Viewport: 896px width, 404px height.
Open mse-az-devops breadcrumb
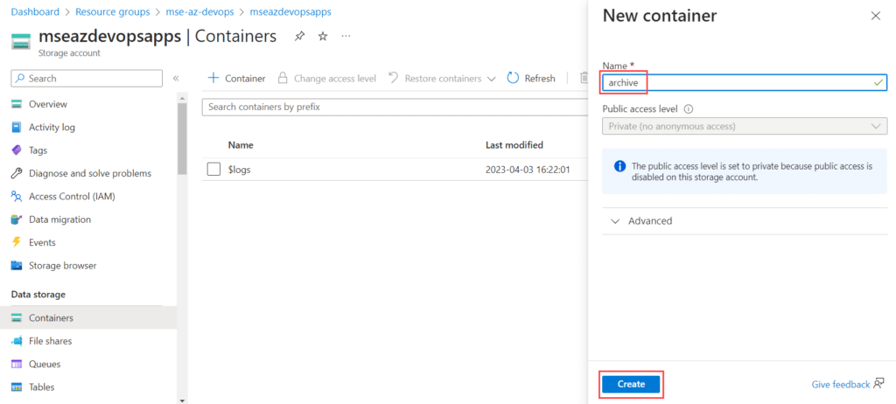pos(200,11)
